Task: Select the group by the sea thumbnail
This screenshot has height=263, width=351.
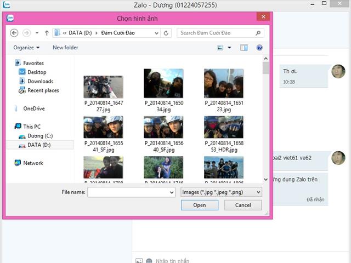Action: click(x=224, y=167)
